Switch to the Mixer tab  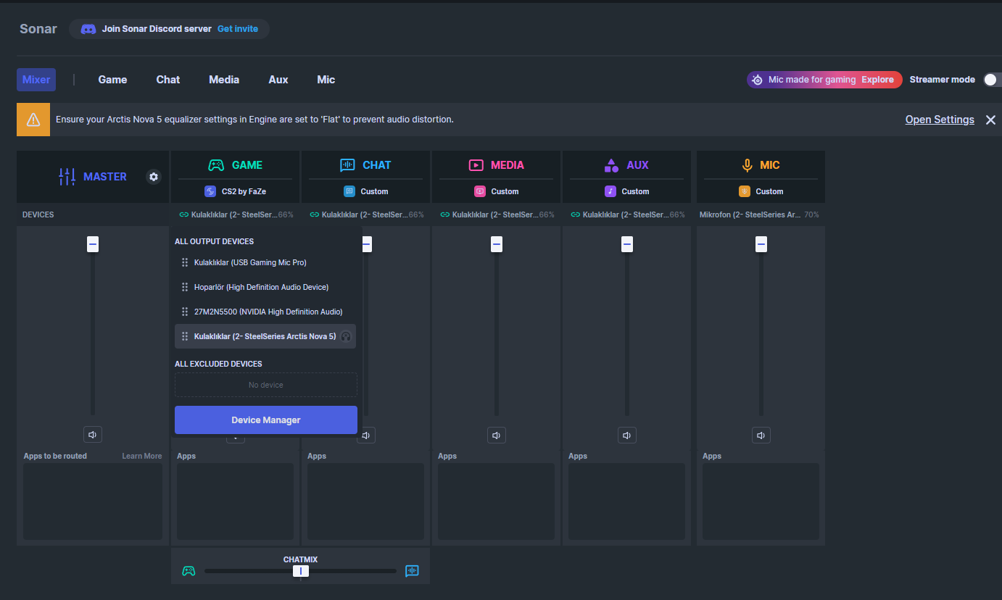click(x=36, y=80)
